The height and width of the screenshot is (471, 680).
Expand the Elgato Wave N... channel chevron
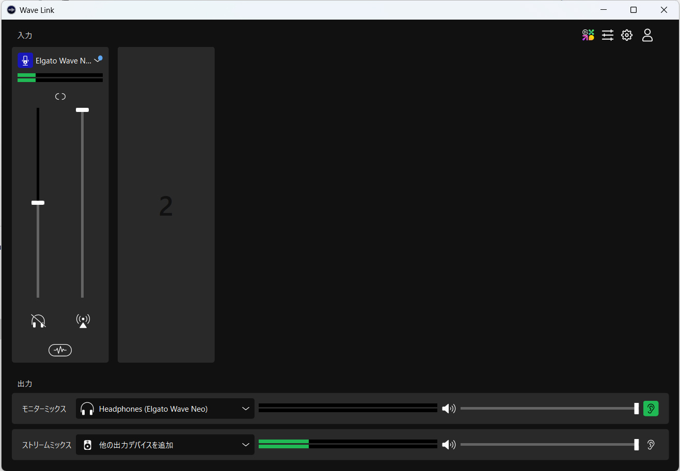pos(97,61)
